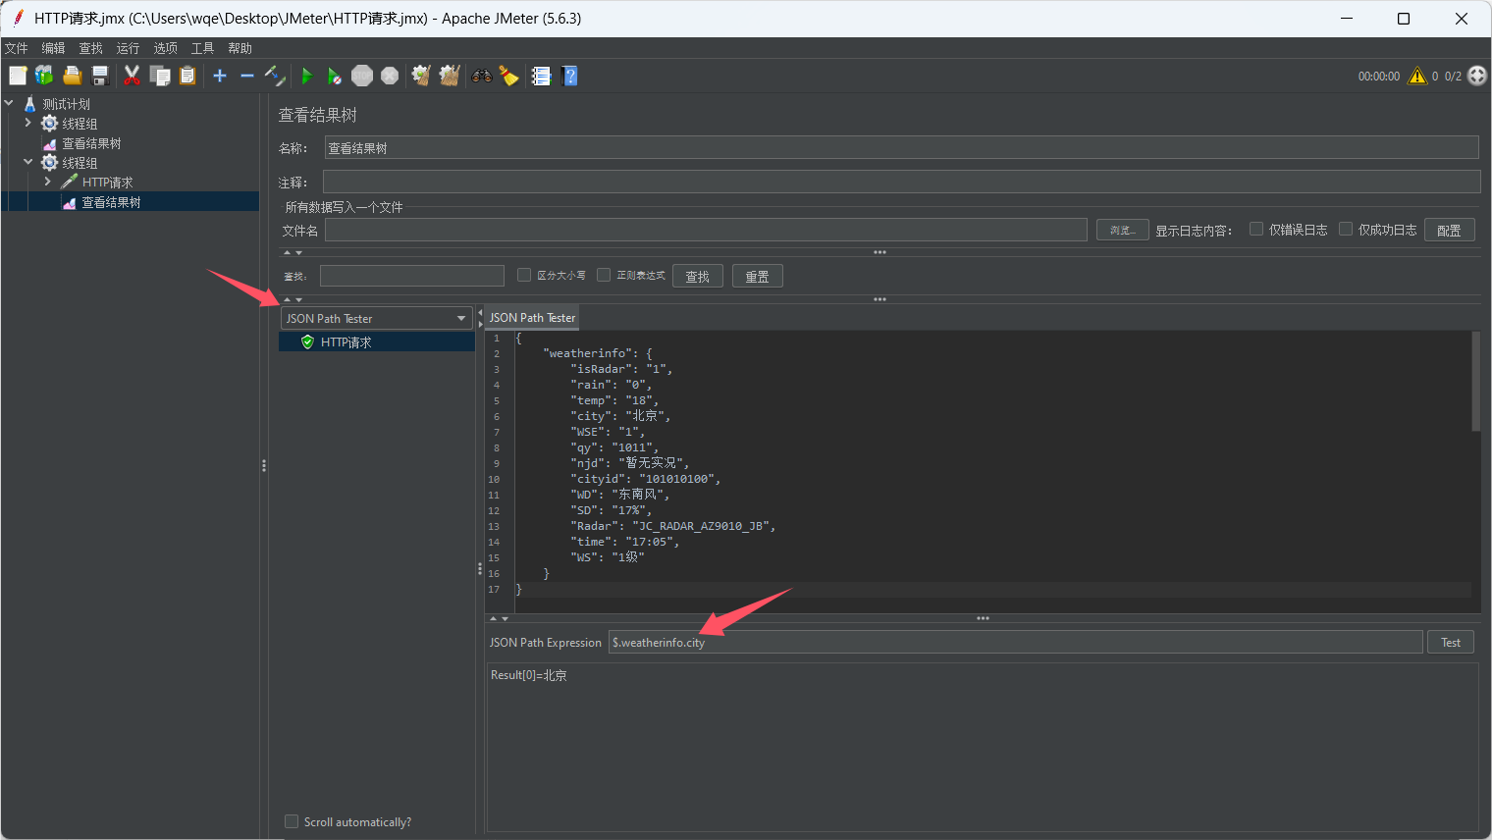1492x840 pixels.
Task: Open the 工具 menu
Action: point(202,48)
